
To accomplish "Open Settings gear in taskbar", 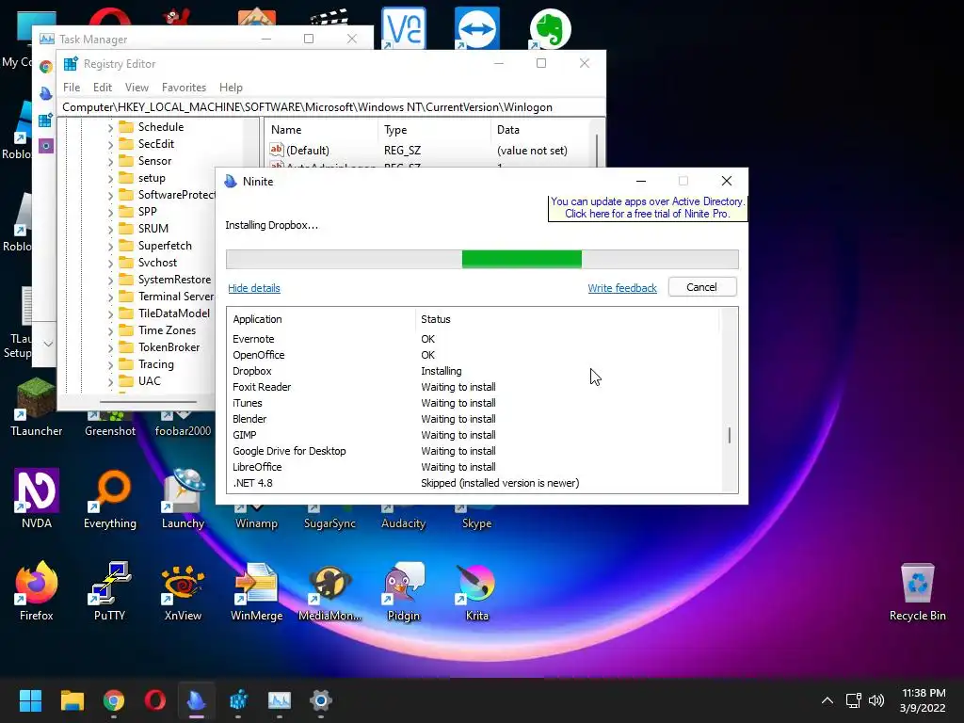I will [x=320, y=700].
